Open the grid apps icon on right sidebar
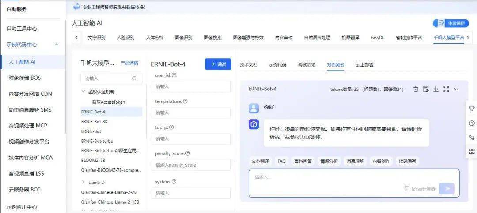 (x=472, y=151)
